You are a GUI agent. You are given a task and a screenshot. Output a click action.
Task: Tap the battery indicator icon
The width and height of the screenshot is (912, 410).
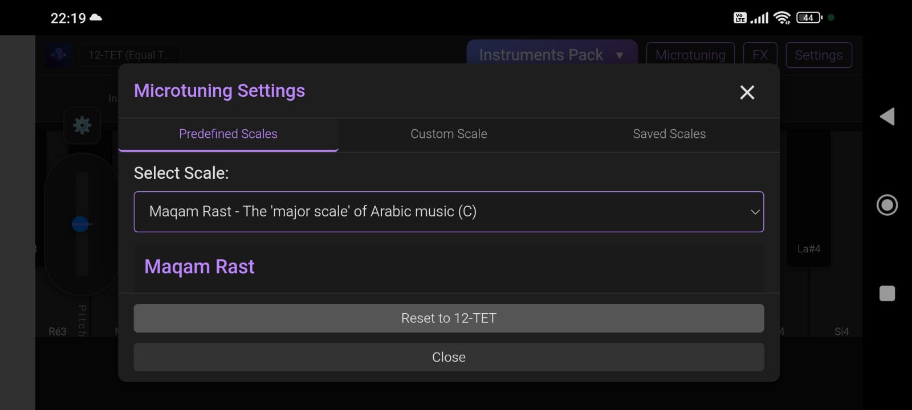(x=809, y=18)
